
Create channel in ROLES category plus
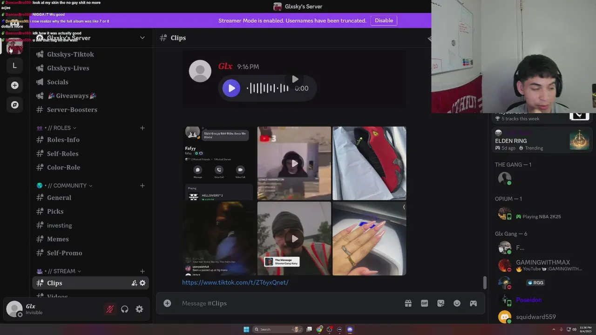[142, 128]
